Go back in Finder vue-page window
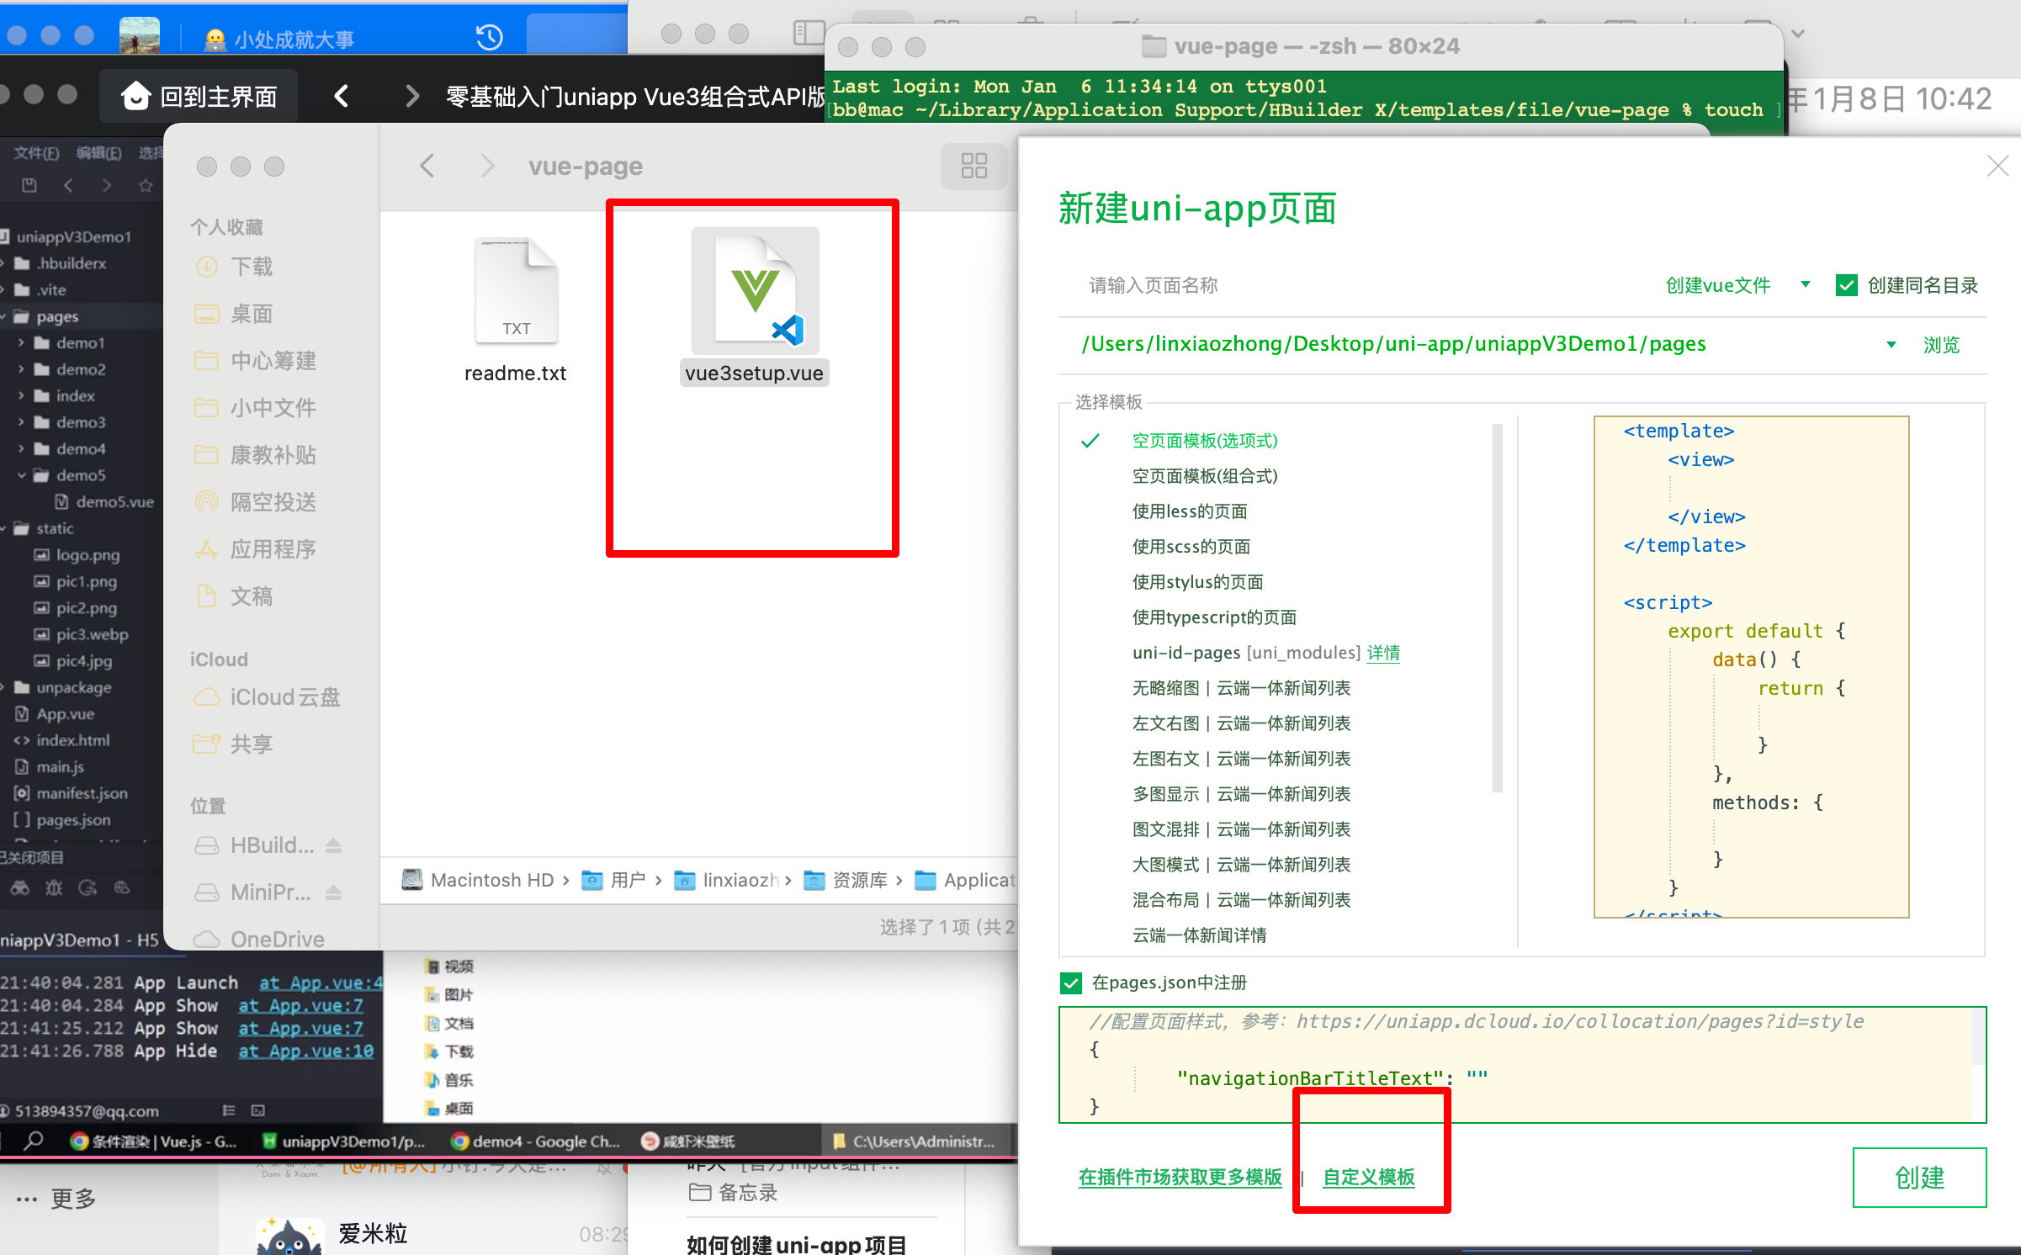 [x=427, y=166]
